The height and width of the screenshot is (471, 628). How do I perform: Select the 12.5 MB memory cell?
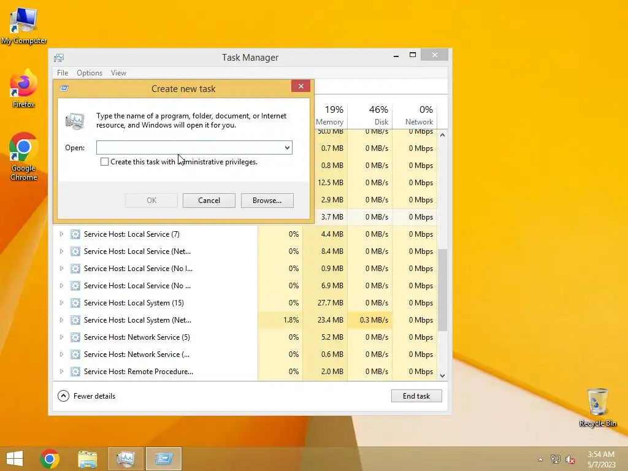coord(330,183)
